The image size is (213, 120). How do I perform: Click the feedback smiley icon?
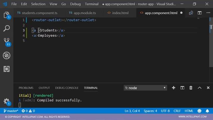(199, 111)
